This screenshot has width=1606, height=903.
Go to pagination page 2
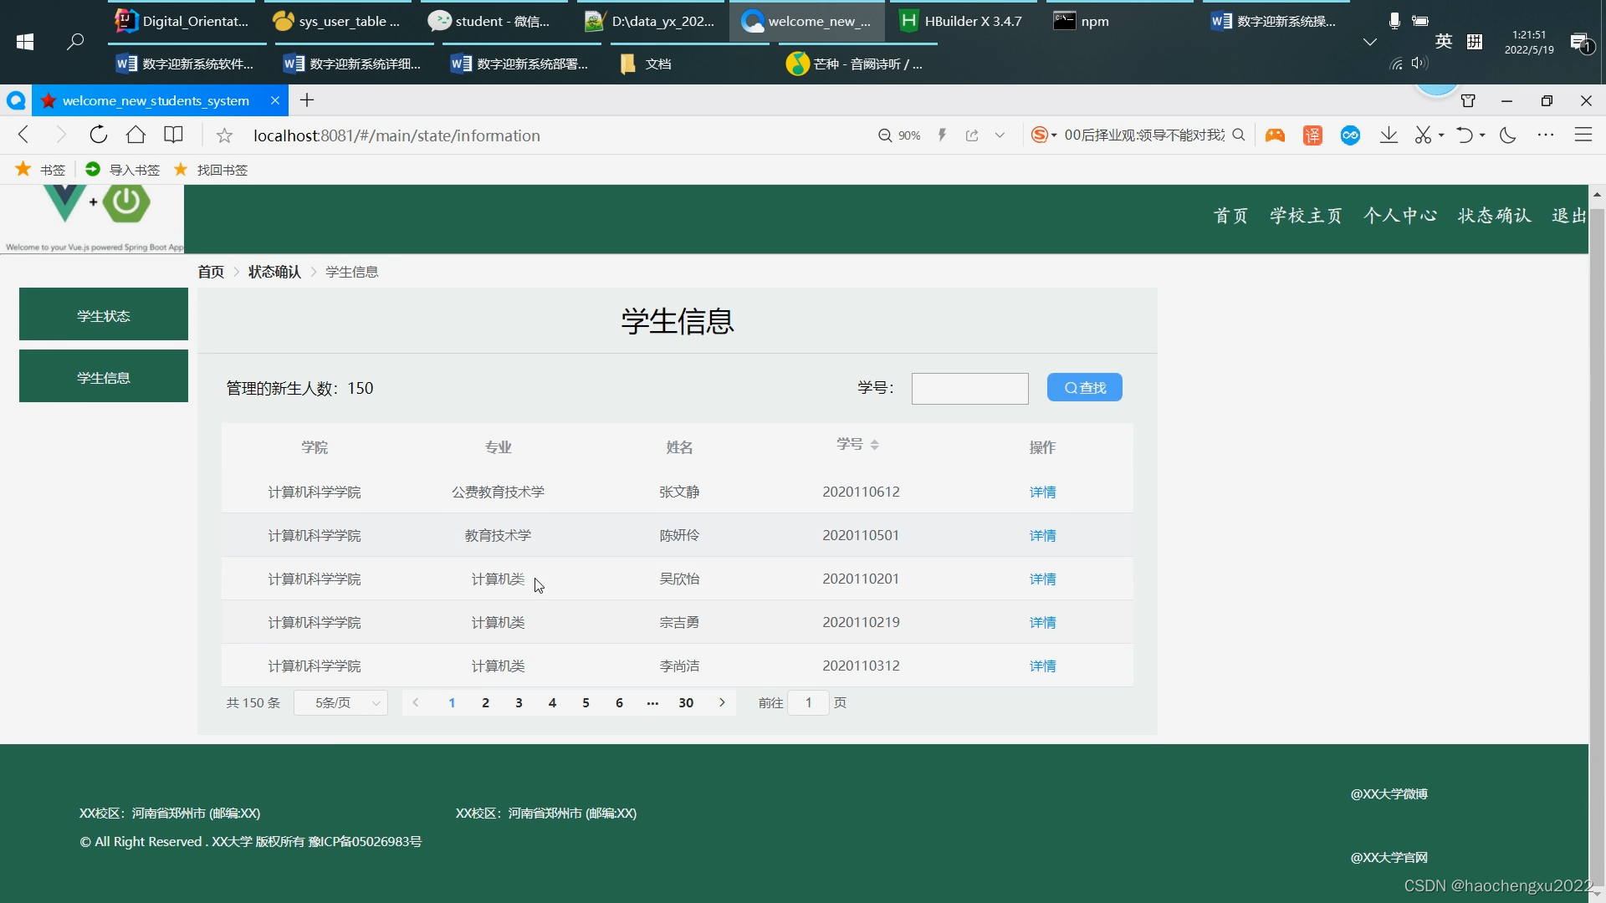click(485, 703)
